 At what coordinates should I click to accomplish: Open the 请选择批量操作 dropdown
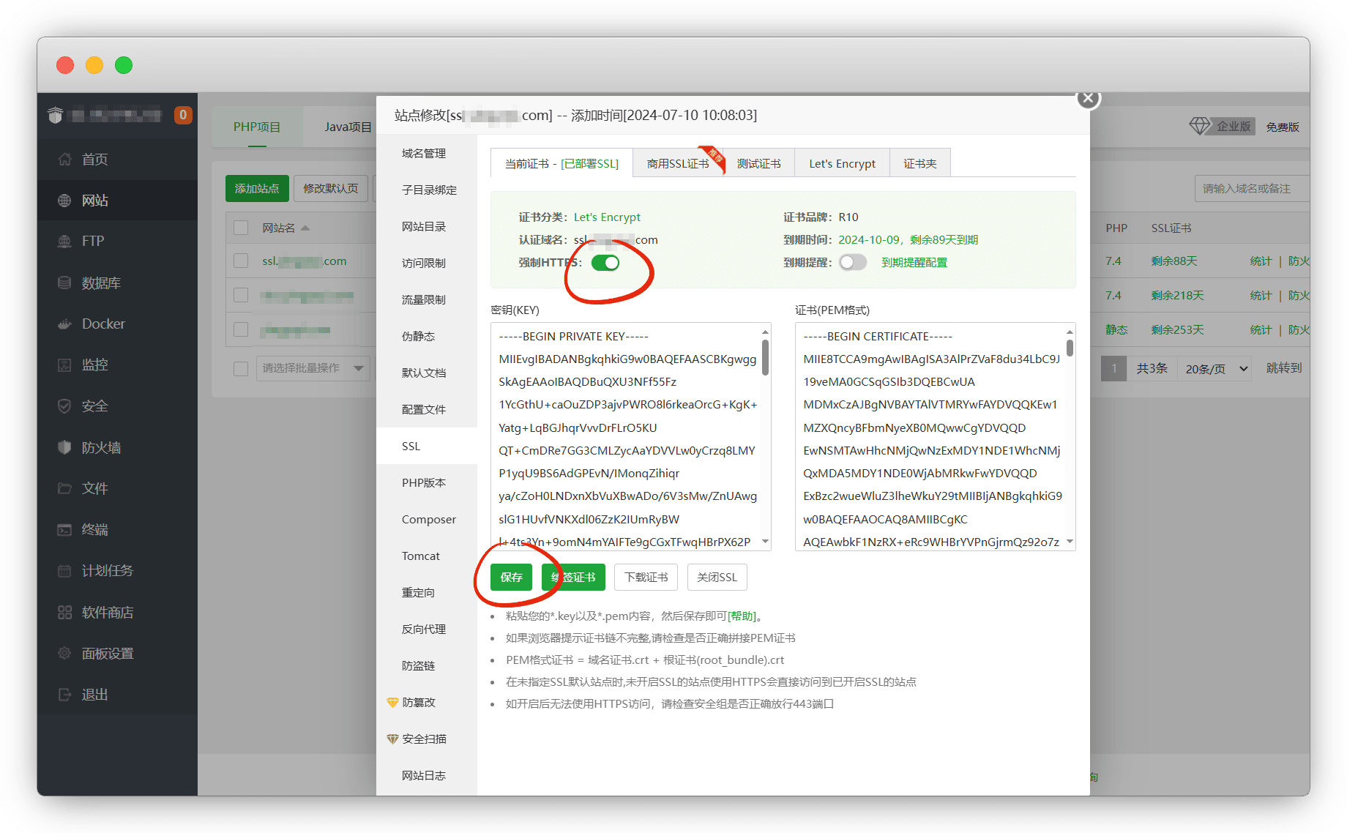point(313,368)
